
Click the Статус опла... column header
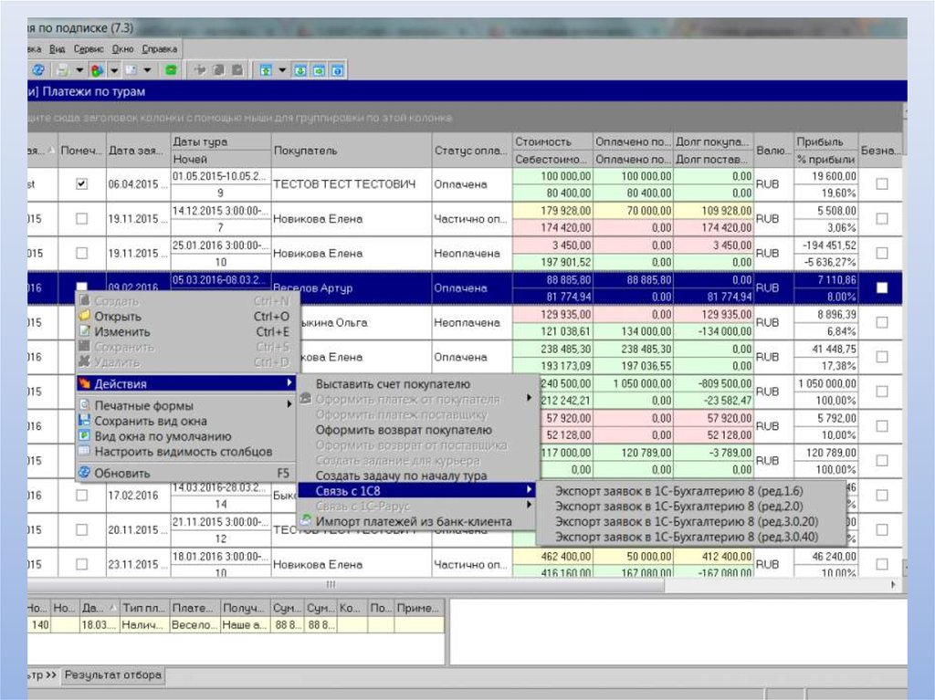click(472, 151)
